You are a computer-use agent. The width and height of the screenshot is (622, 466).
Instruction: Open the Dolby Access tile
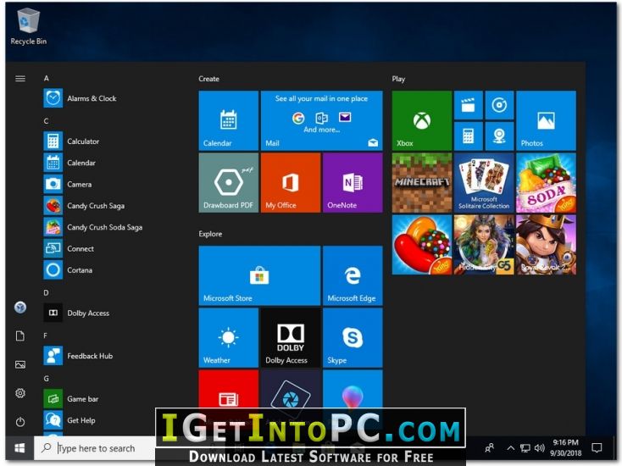291,337
